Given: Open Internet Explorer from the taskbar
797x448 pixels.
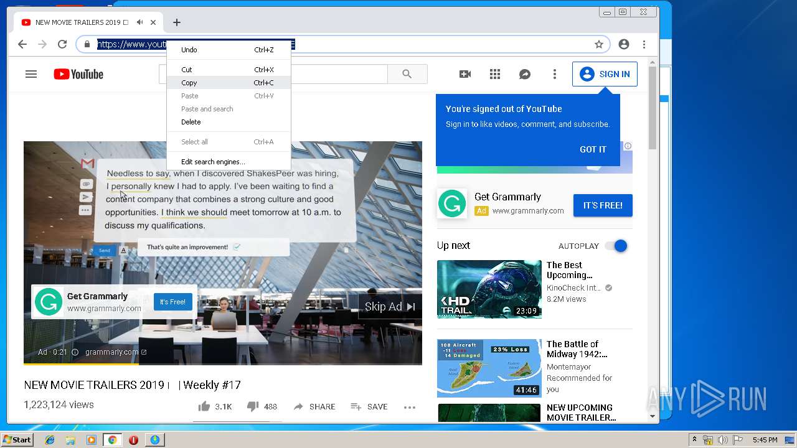Looking at the screenshot, I should pyautogui.click(x=50, y=440).
